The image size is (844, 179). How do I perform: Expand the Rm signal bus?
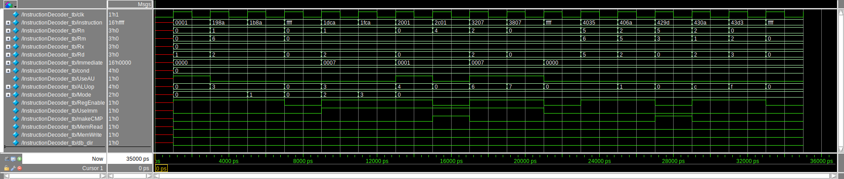pos(8,39)
